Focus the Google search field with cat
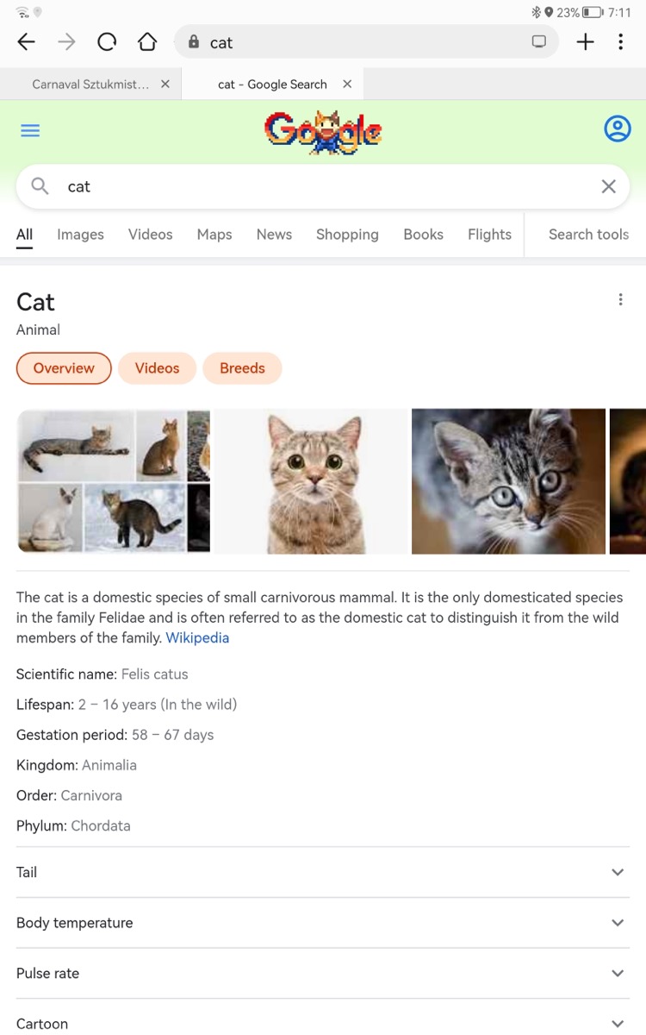 pyautogui.click(x=323, y=186)
